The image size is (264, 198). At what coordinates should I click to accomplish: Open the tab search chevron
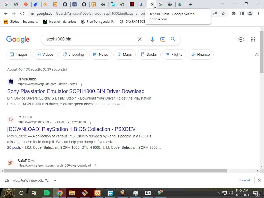pos(222,4)
